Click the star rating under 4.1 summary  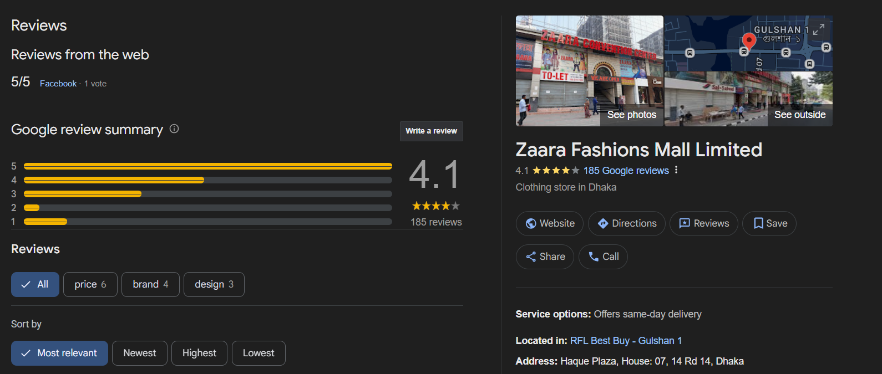tap(436, 206)
